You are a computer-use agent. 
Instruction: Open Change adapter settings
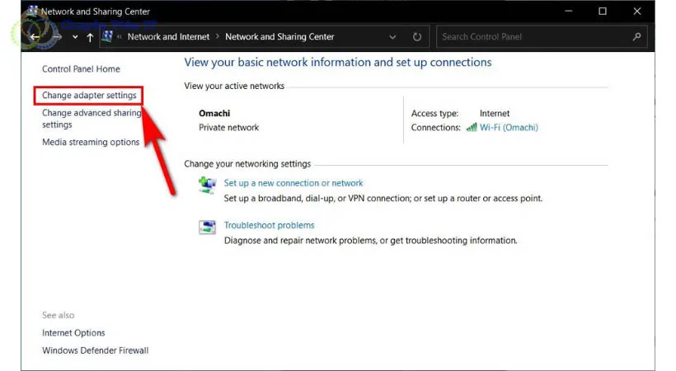(x=89, y=96)
